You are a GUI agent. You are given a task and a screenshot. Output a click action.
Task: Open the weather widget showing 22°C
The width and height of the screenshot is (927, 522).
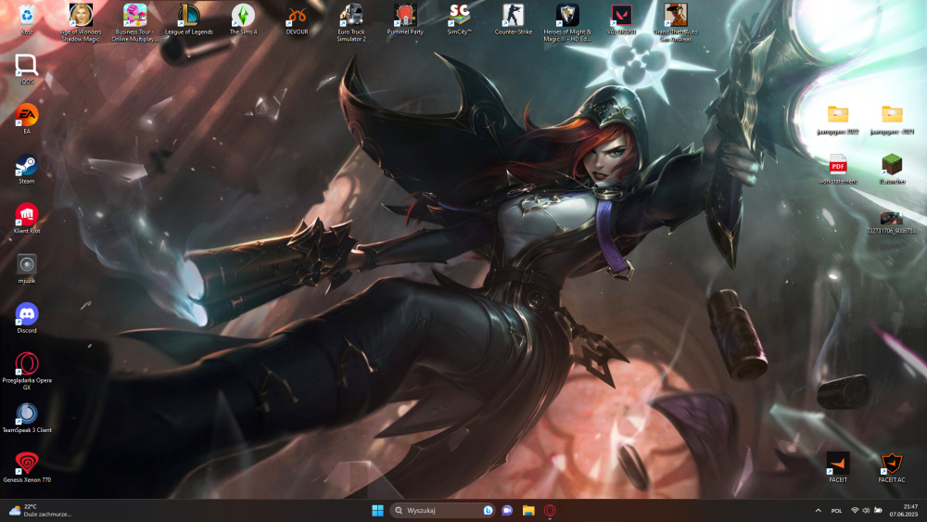pyautogui.click(x=40, y=510)
